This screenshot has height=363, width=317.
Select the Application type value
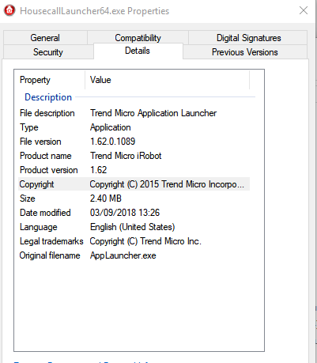(111, 127)
